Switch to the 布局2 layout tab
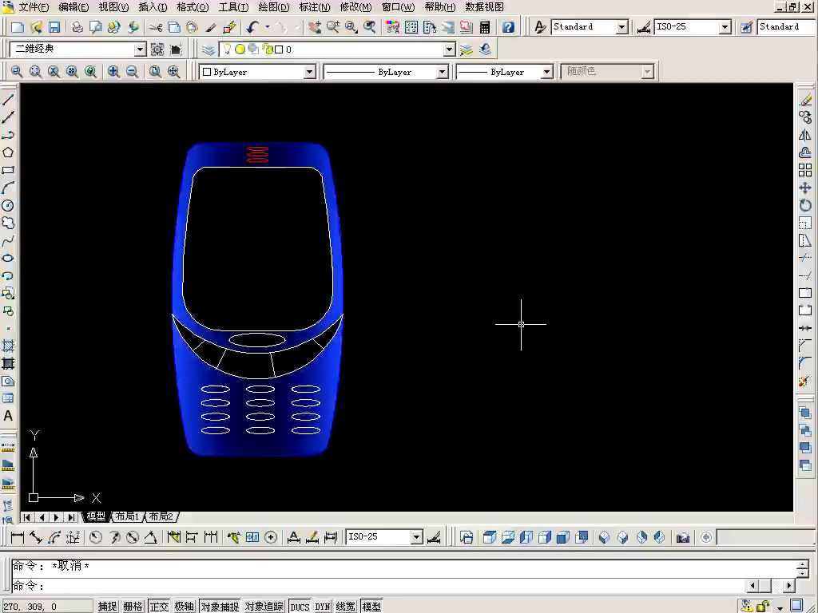The width and height of the screenshot is (818, 613). pyautogui.click(x=161, y=516)
